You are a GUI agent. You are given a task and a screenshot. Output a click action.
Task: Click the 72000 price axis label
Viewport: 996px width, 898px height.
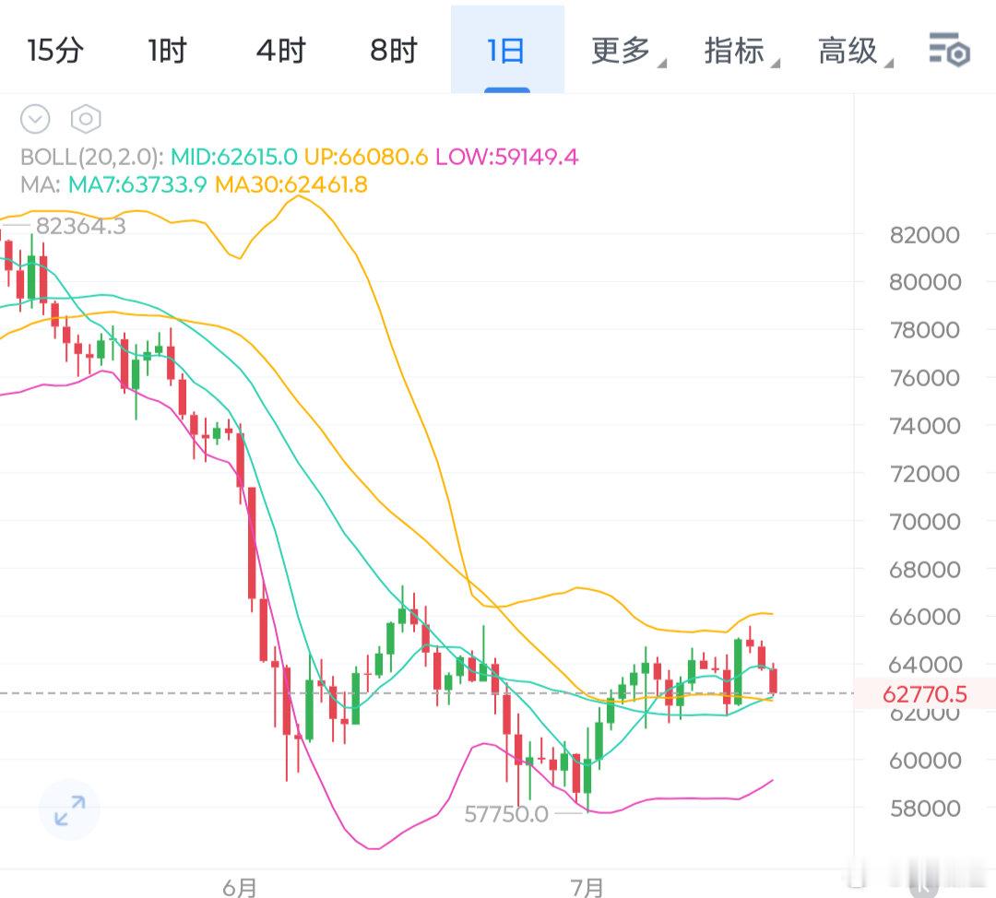click(x=924, y=474)
